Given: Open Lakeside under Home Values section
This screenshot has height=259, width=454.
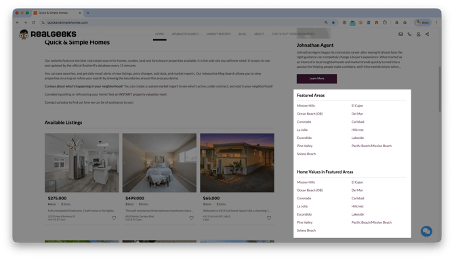Looking at the screenshot, I should click(x=358, y=214).
